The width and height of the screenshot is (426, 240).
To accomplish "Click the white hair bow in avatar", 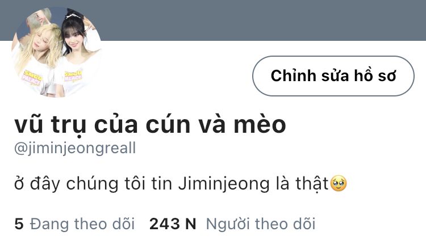I will [x=73, y=16].
